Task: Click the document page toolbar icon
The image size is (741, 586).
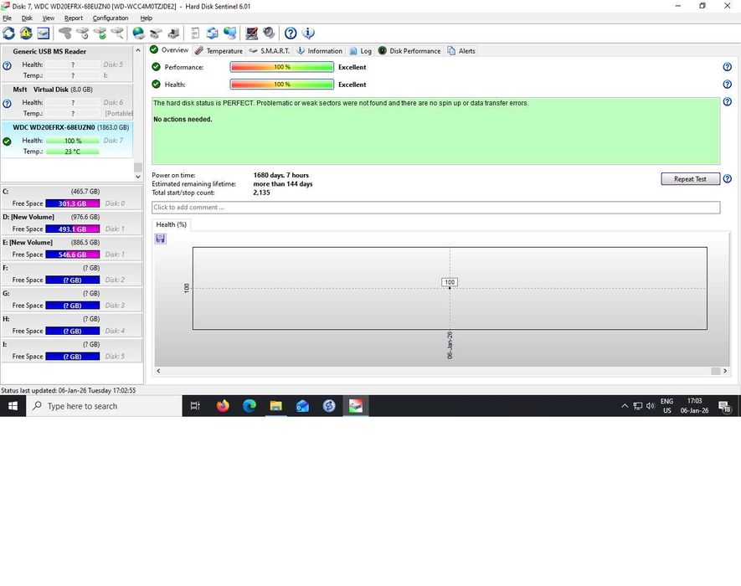Action: pos(195,33)
